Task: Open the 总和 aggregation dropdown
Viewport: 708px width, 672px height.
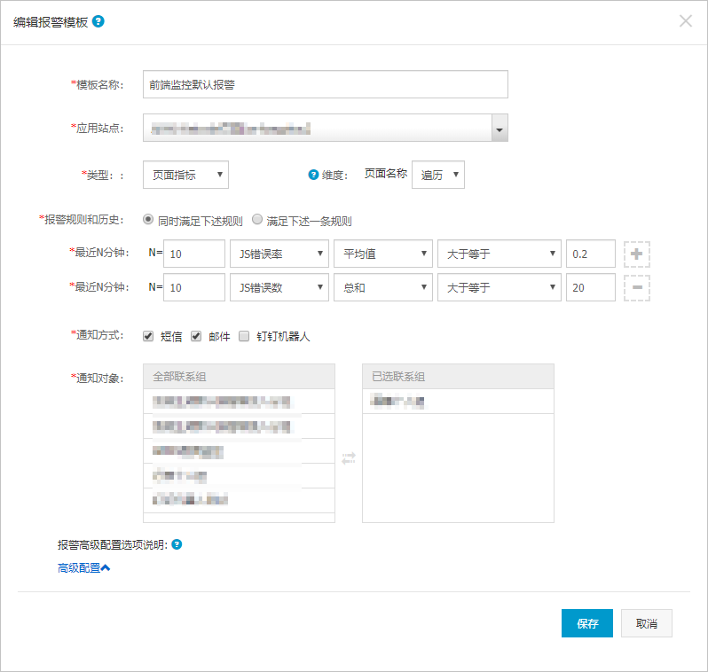Action: [383, 287]
